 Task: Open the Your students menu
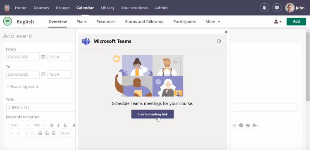point(135,8)
